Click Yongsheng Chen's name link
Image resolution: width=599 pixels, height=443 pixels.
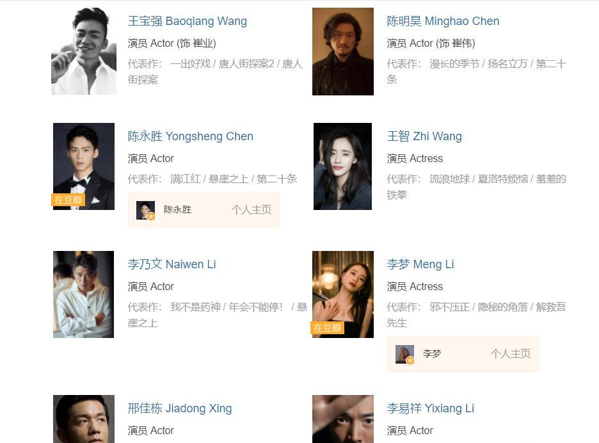coord(190,136)
